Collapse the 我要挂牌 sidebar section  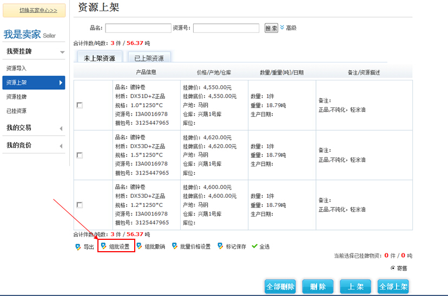click(x=62, y=52)
